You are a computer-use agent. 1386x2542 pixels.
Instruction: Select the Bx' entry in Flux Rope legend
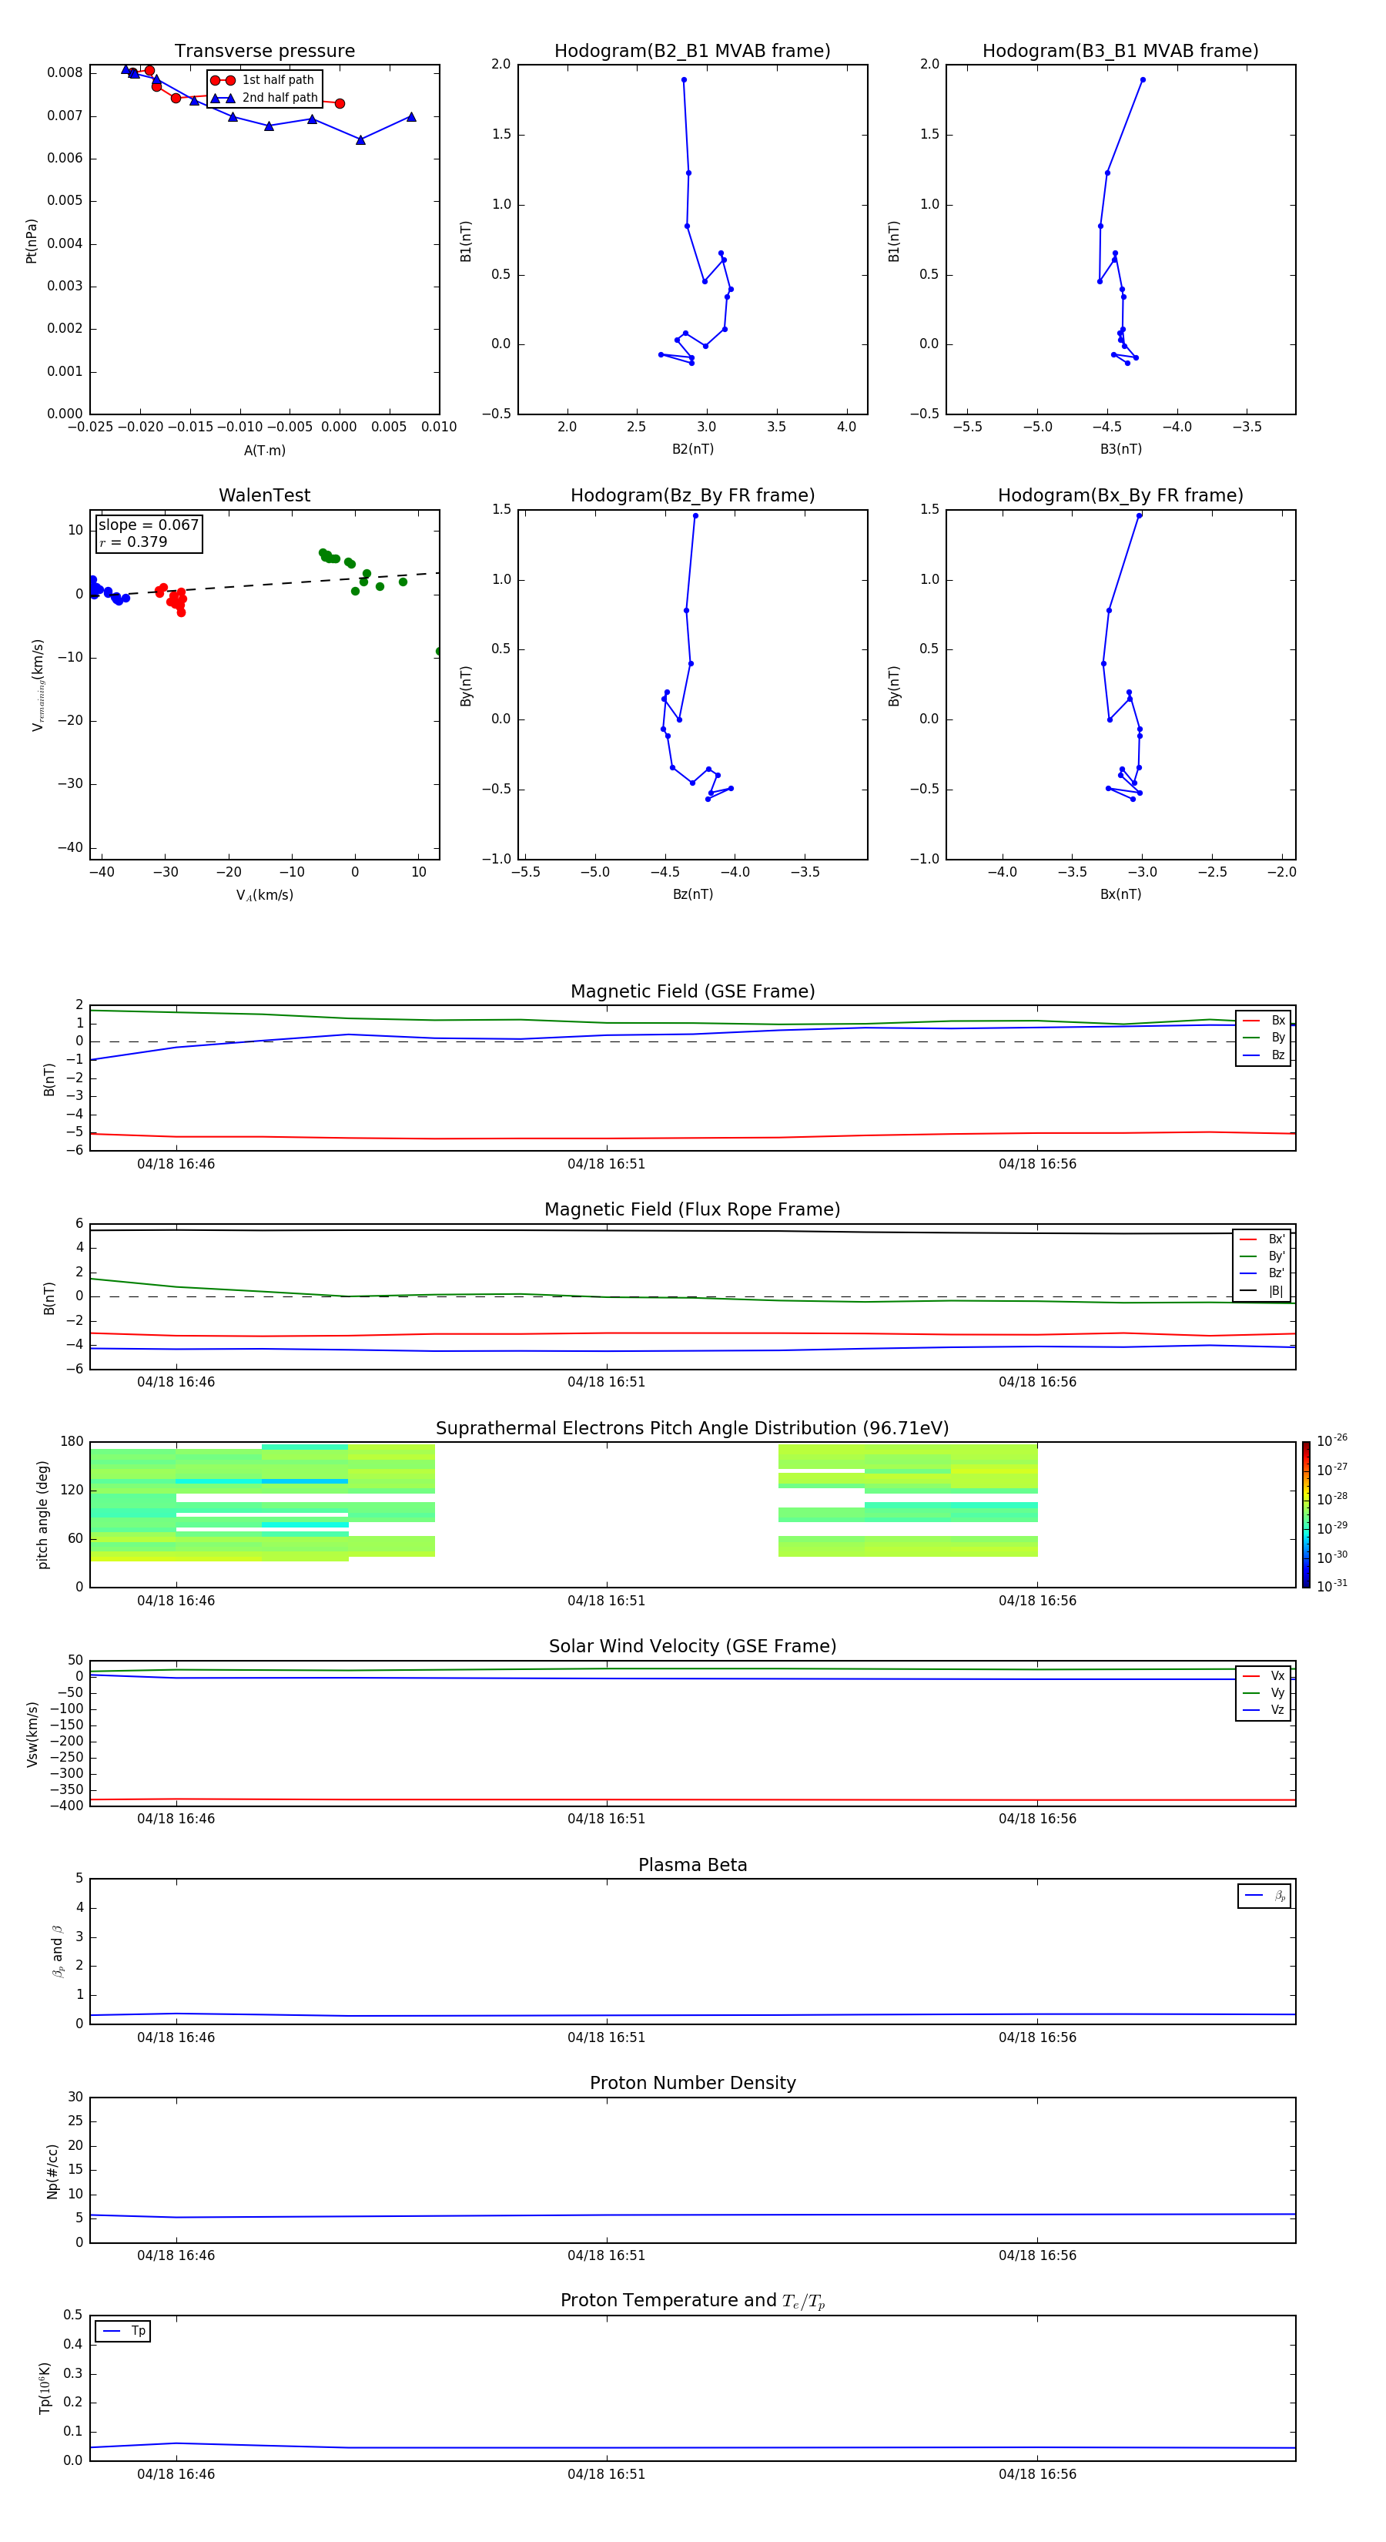pyautogui.click(x=1262, y=1239)
